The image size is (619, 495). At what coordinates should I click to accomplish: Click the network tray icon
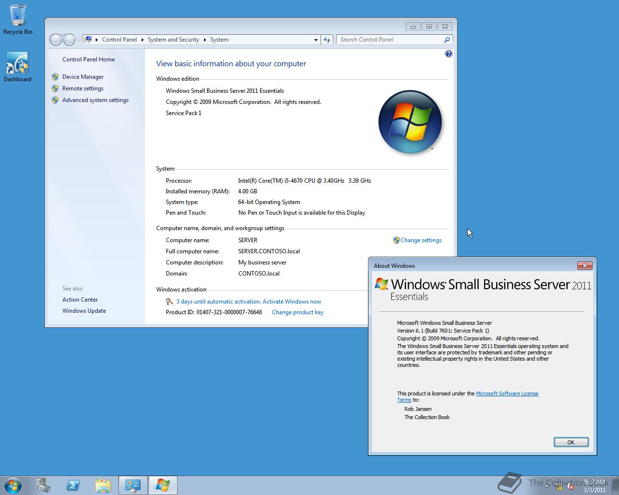pos(559,486)
